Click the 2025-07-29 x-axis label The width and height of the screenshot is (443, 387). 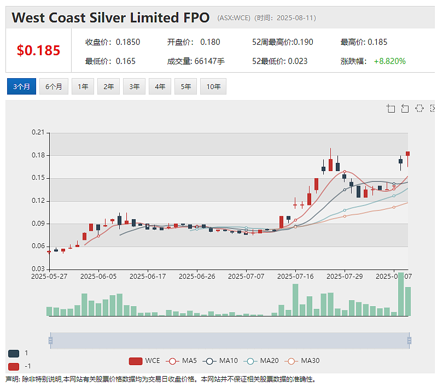click(345, 277)
